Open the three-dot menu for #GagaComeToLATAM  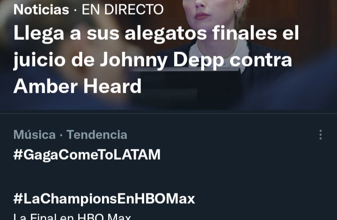pos(321,135)
